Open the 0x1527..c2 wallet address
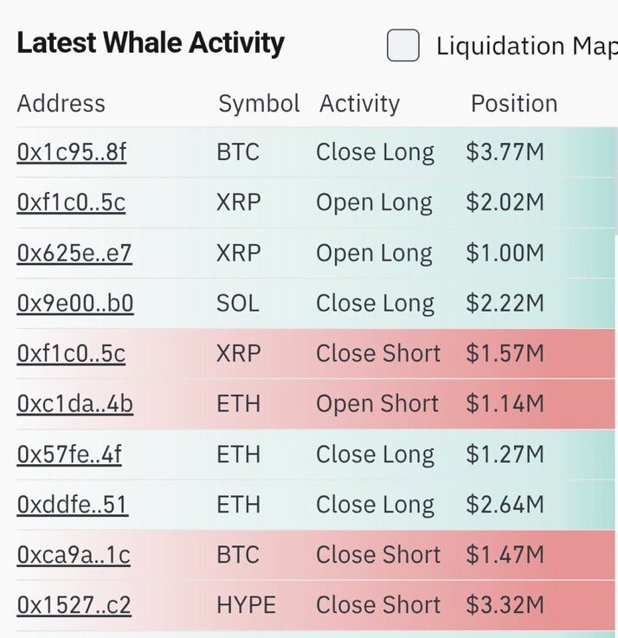 (74, 605)
